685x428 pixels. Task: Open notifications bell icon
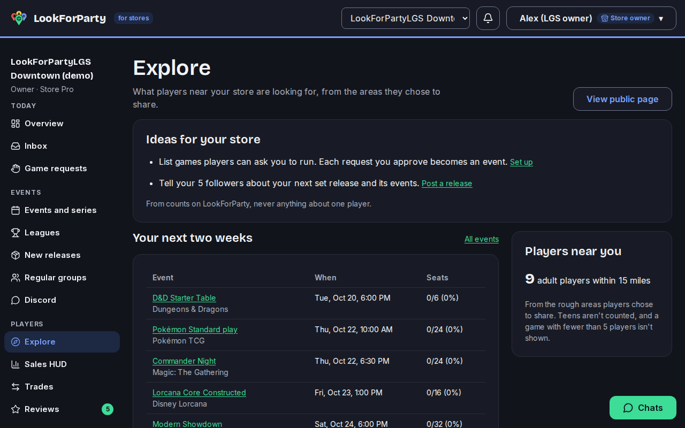click(x=488, y=18)
